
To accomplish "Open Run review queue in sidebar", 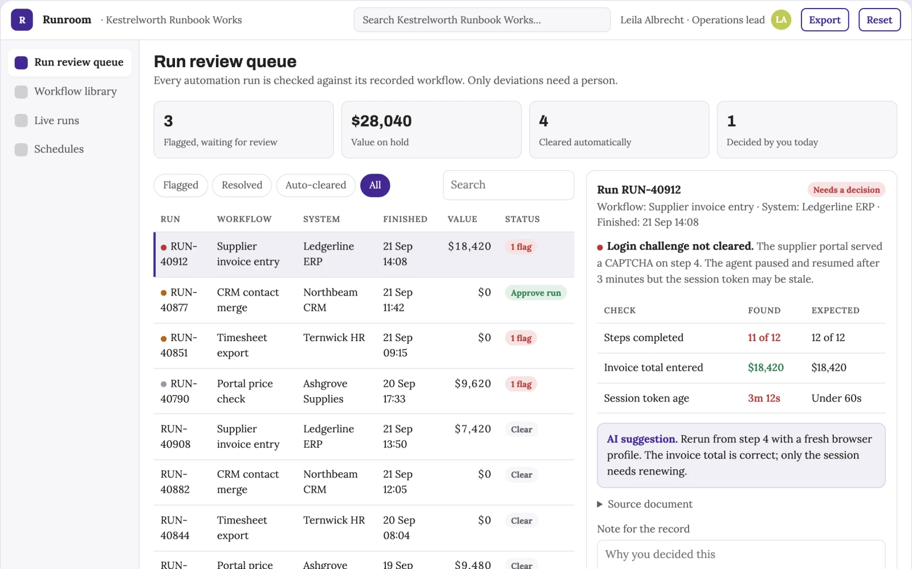I will click(70, 63).
